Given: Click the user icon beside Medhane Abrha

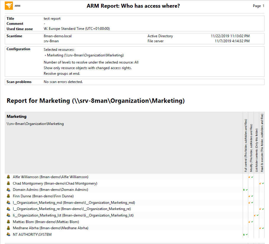Looking at the screenshot, I should pyautogui.click(x=8, y=228).
